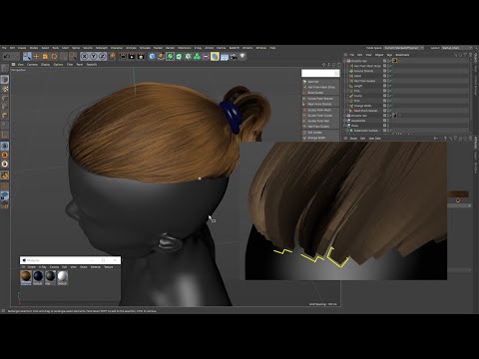Select the brown hair material sphere
The height and width of the screenshot is (359, 479).
click(x=26, y=276)
